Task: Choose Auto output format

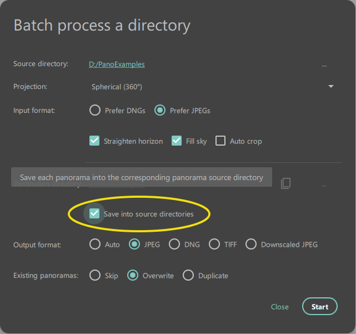Action: pos(95,245)
